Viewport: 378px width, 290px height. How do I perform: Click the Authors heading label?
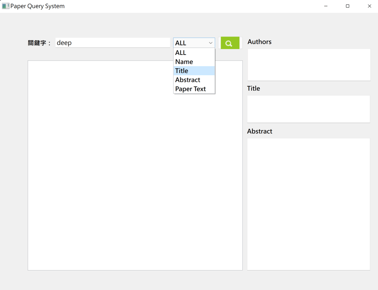click(259, 42)
